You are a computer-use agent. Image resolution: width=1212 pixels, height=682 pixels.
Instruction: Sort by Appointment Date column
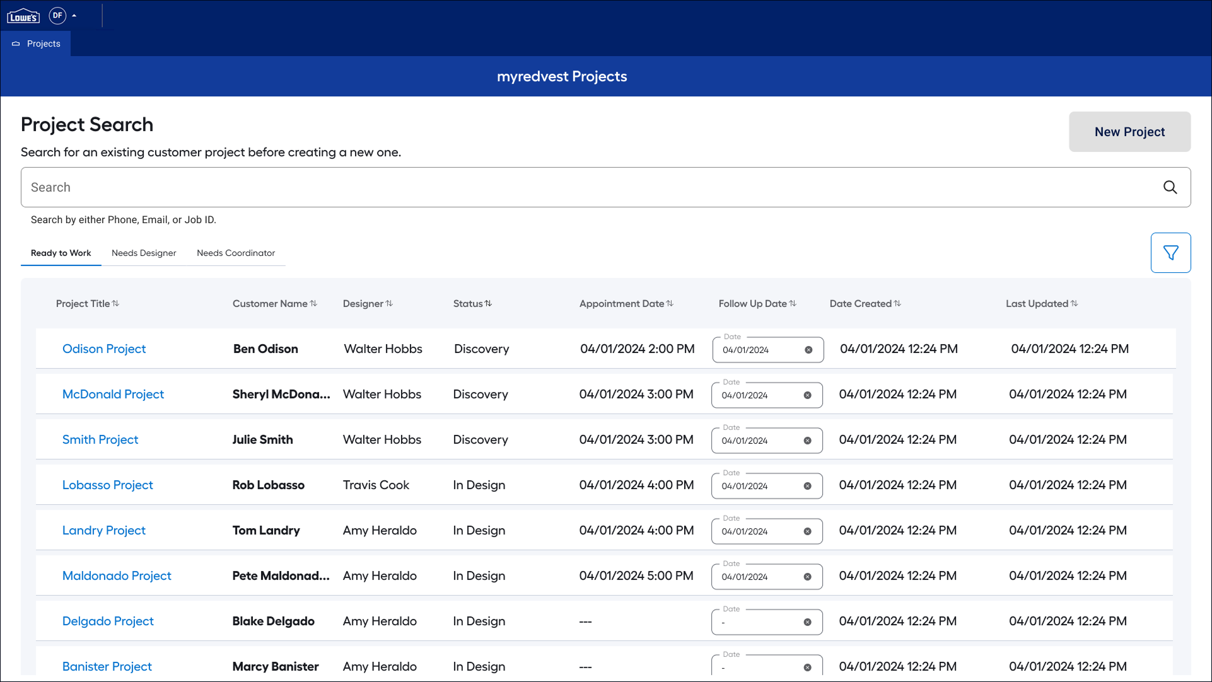pos(670,304)
